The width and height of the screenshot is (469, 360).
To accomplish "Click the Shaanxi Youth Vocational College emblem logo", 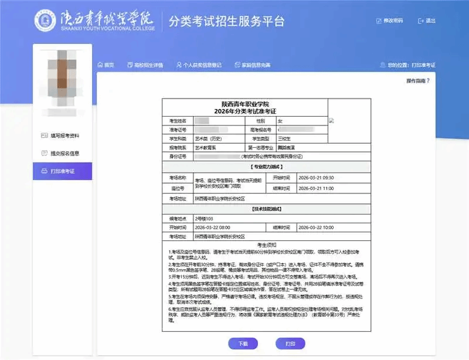I will pos(45,21).
